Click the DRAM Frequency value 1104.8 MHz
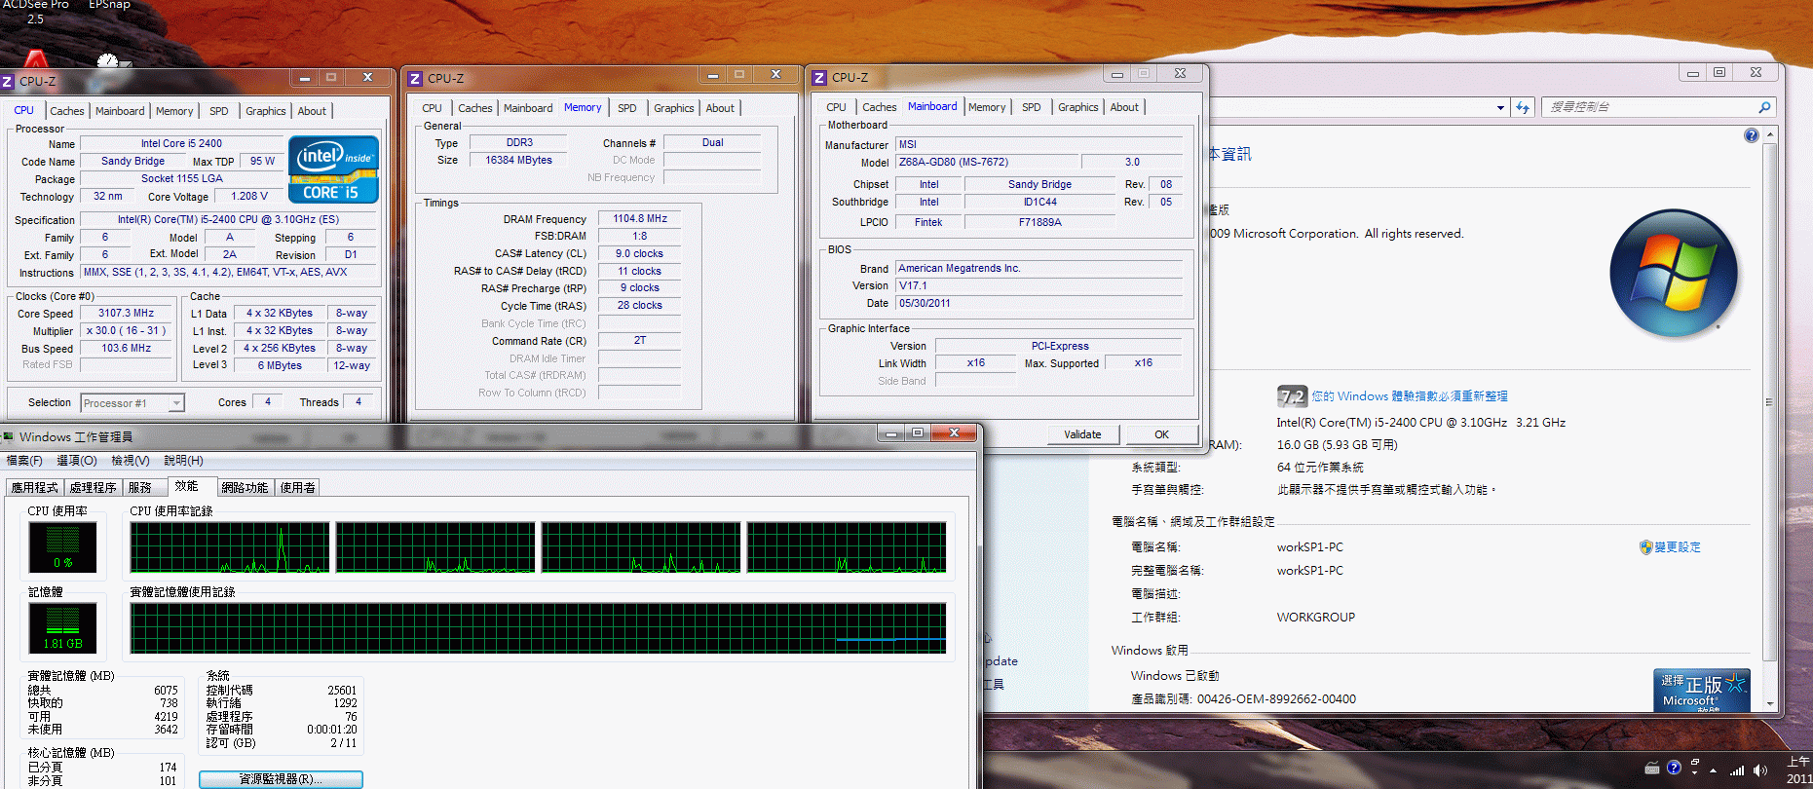Viewport: 1813px width, 789px height. [639, 219]
